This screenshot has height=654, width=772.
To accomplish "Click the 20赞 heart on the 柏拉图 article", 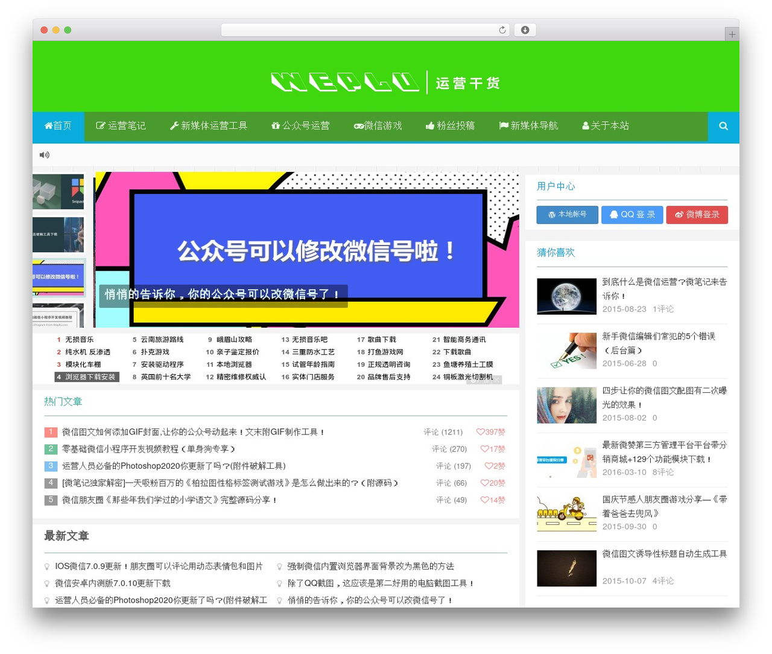I will pyautogui.click(x=493, y=483).
